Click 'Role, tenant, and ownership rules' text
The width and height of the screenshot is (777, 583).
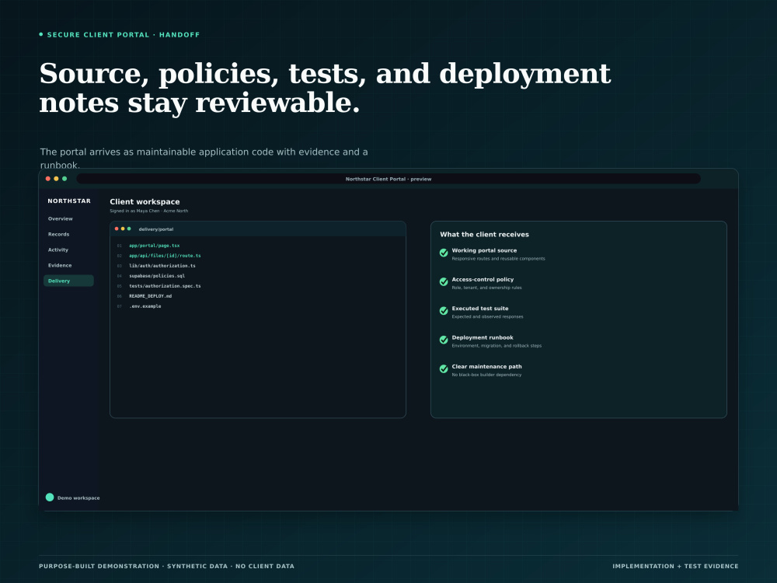click(486, 288)
